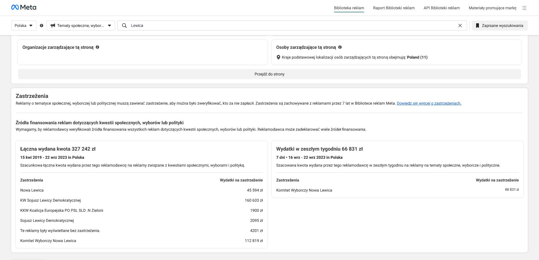Clear the Lewica search with X icon
The height and width of the screenshot is (260, 539).
coord(460,26)
